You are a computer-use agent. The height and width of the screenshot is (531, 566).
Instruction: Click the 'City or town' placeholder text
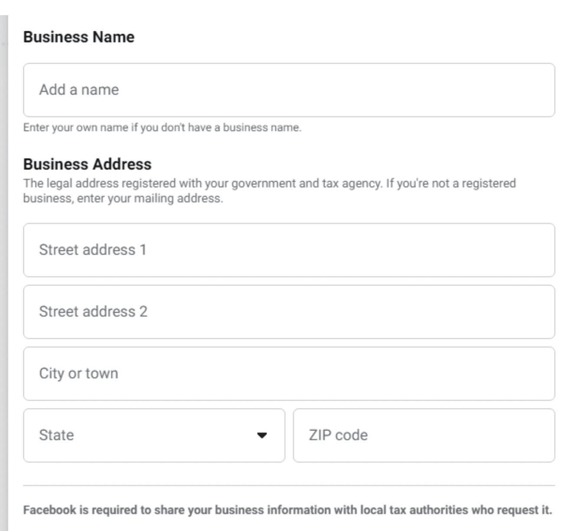click(x=78, y=373)
